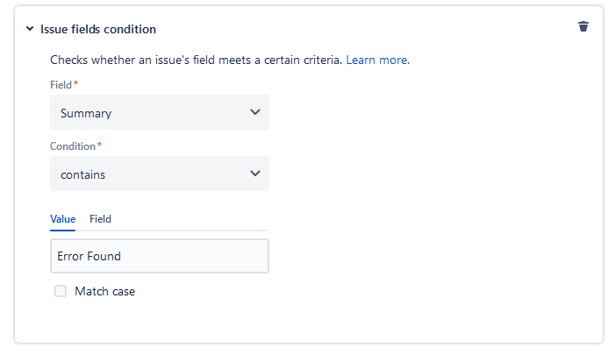Viewport: 615px width, 355px height.
Task: Select the word Summary in the field selector
Action: point(86,113)
